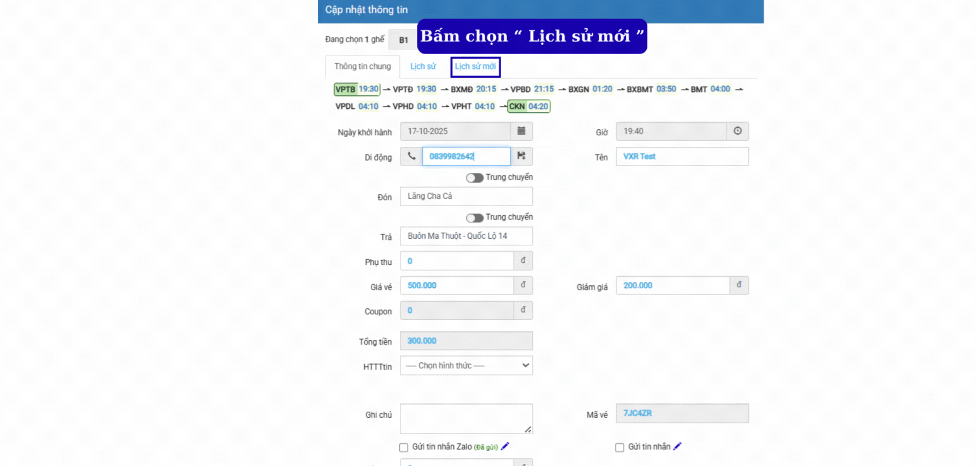Check the Gửi tin nhắn Zalo checkbox
The width and height of the screenshot is (976, 466).
tap(404, 448)
